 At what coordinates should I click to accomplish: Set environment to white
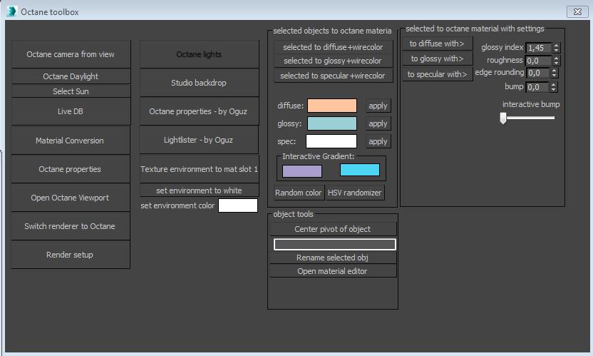coord(200,190)
